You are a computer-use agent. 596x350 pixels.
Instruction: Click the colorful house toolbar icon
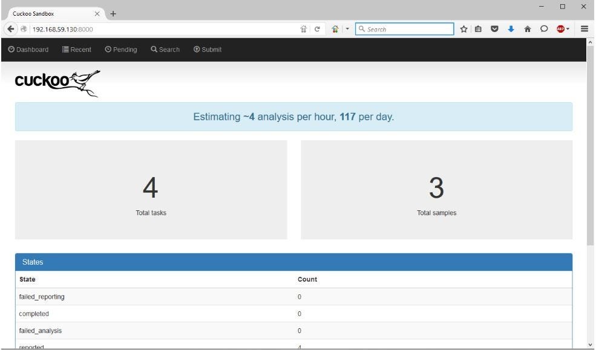point(335,29)
